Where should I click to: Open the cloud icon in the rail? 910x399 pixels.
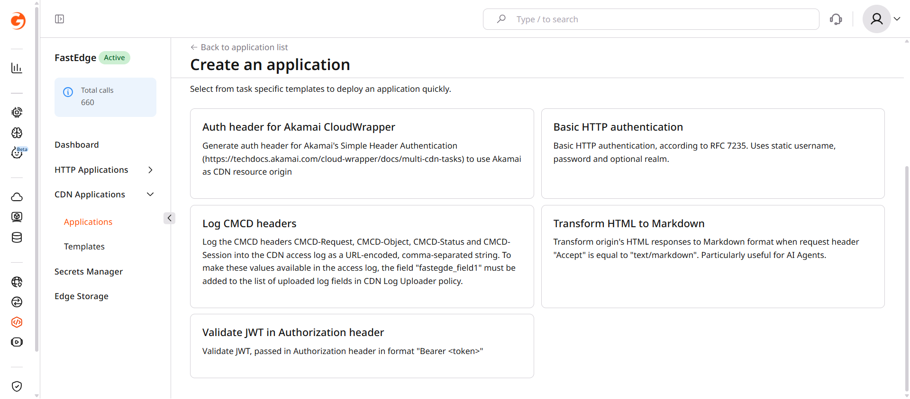(17, 197)
